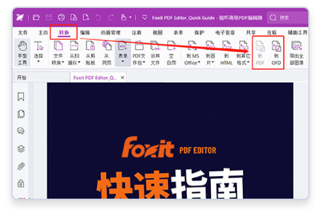Click the 到 PDF convert button
The width and height of the screenshot is (321, 216).
coord(260,53)
